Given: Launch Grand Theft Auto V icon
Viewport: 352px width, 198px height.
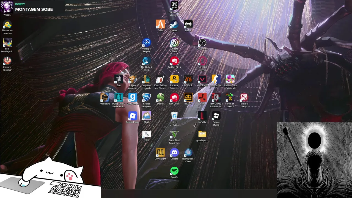Looking at the screenshot, I should (174, 134).
